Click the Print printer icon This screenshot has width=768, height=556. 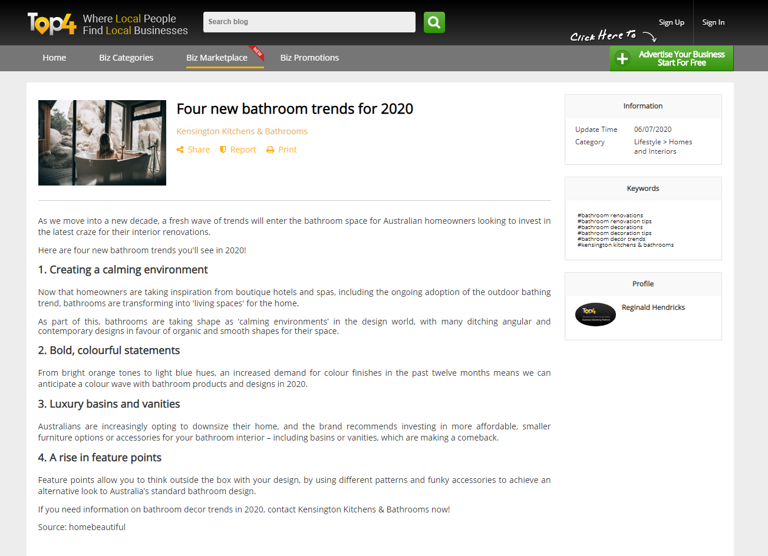(x=270, y=150)
